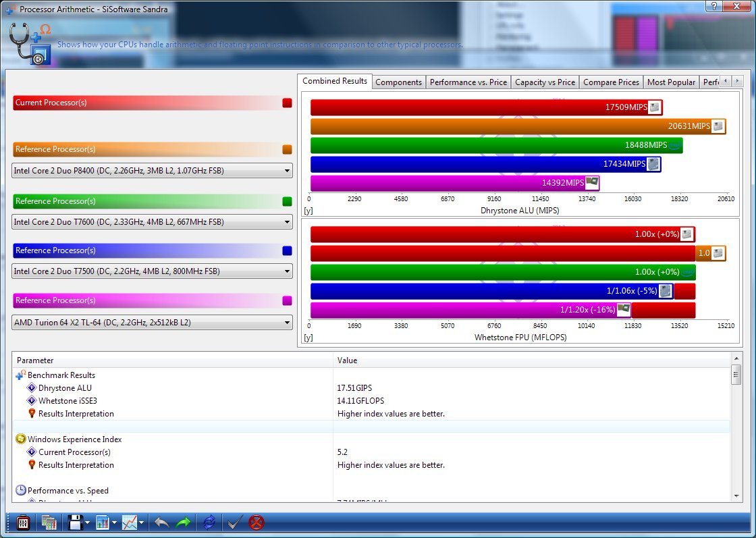Click CPU icon on the 17509MIPS red bar
The width and height of the screenshot is (756, 538).
click(654, 107)
